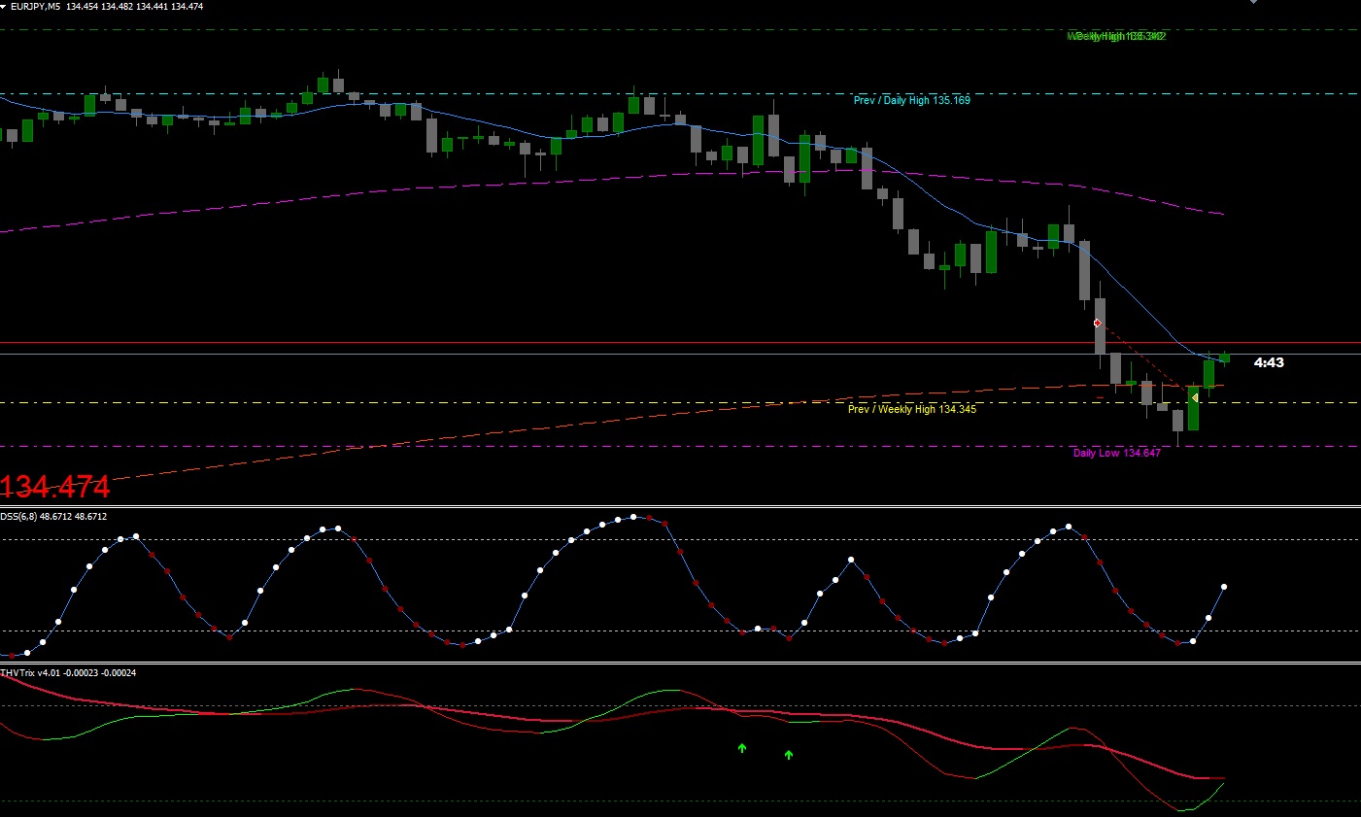Image resolution: width=1361 pixels, height=818 pixels.
Task: Click the magenta Daily Low 134.647 label
Action: 1116,453
